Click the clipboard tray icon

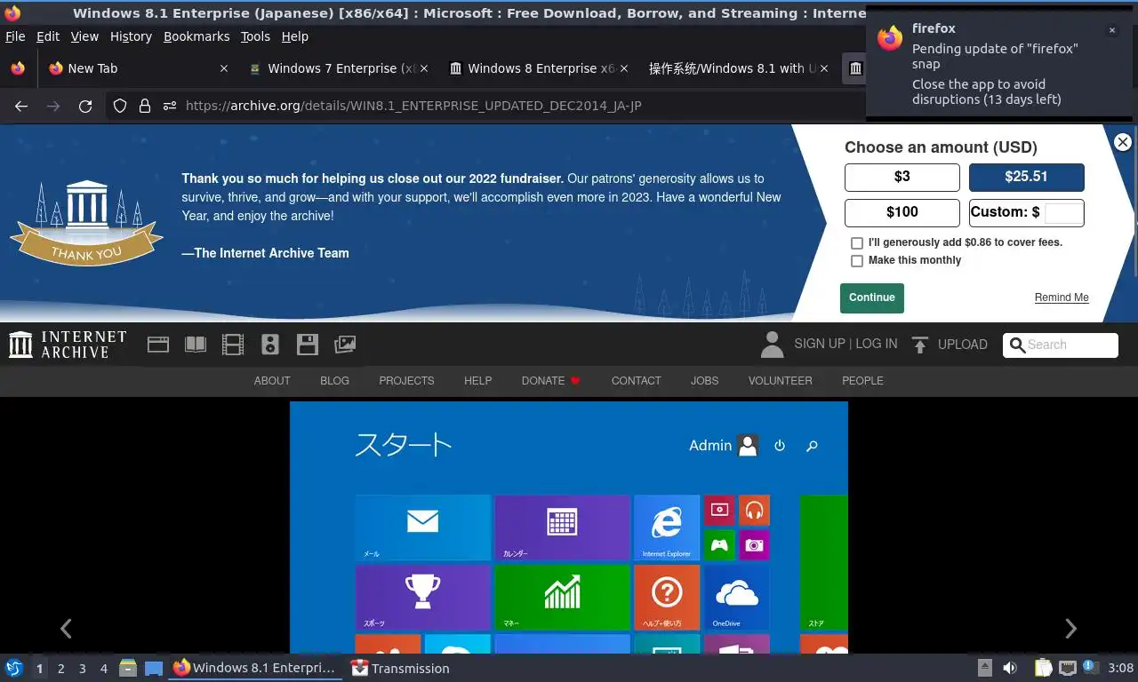1044,668
